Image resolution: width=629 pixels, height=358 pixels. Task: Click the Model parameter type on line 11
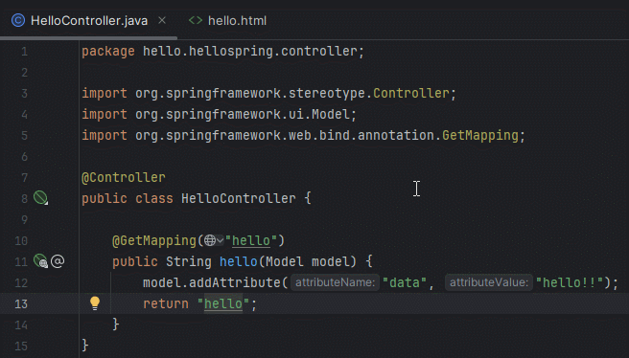[x=285, y=261]
